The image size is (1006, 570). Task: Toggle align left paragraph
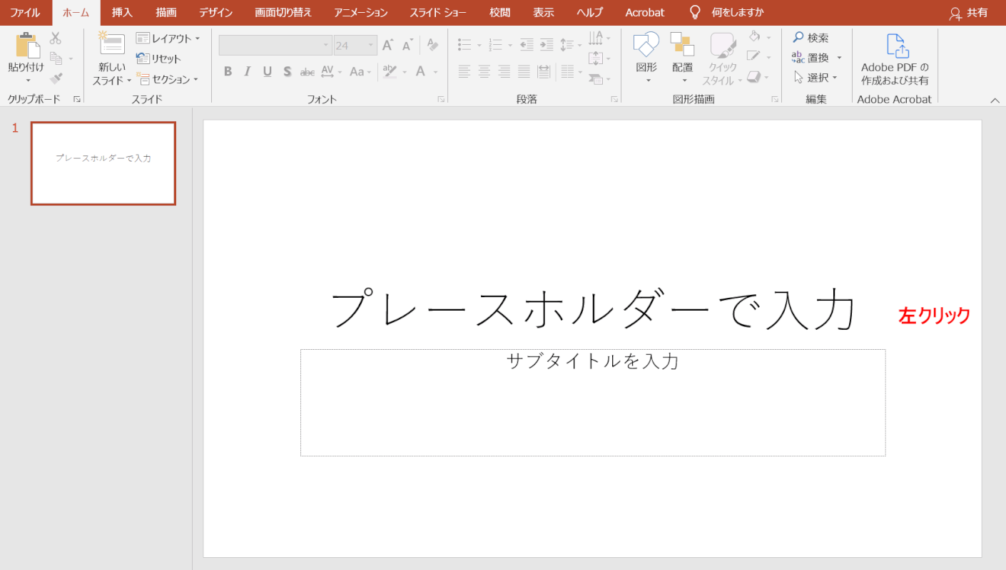464,71
